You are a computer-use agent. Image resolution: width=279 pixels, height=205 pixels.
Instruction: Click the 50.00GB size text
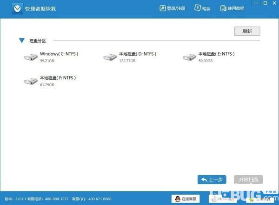tap(206, 61)
